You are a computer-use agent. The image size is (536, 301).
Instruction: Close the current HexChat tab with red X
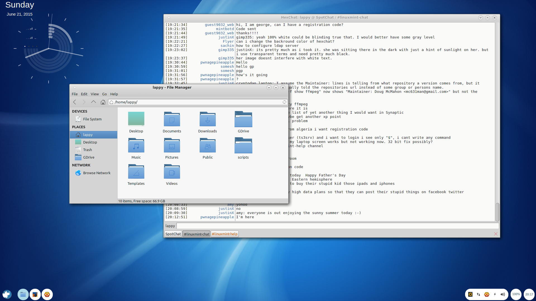point(496,234)
